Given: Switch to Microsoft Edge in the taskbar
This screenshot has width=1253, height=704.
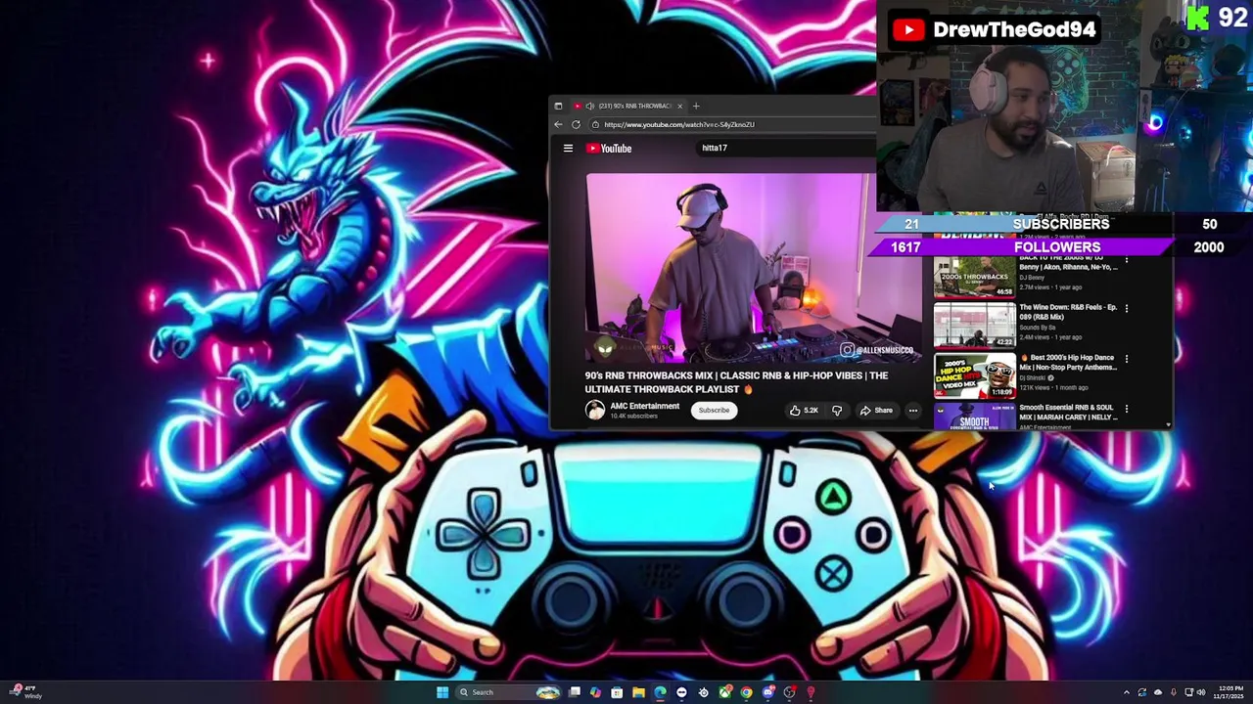Looking at the screenshot, I should 660,692.
